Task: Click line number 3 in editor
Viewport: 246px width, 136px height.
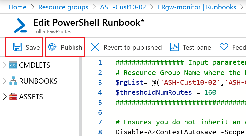Action: click(100, 82)
